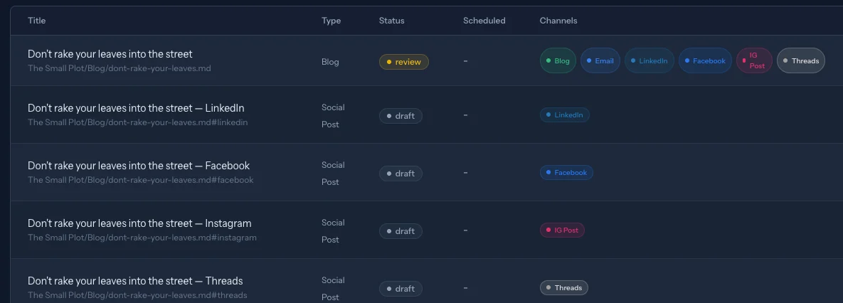
Task: Click the IG Post chip in the blog row
Action: coord(754,60)
